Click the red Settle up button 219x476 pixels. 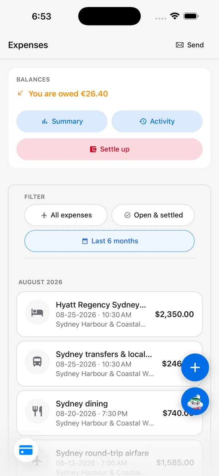[109, 149]
